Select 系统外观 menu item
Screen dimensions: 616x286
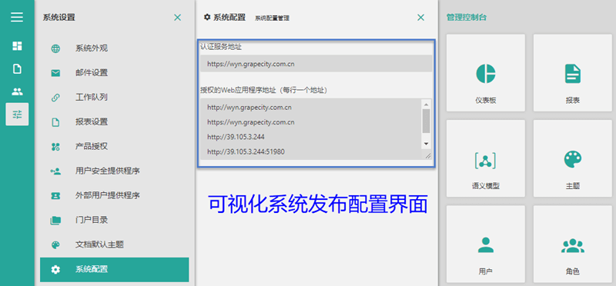coord(114,48)
